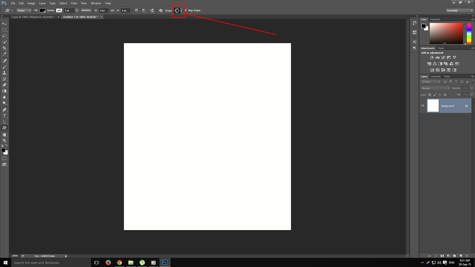Open the Color panel menu
The height and width of the screenshot is (267, 475).
point(472,19)
